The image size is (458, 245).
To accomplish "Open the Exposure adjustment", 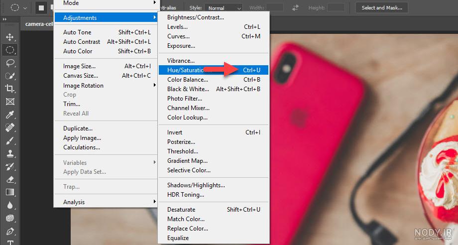I will (214, 46).
